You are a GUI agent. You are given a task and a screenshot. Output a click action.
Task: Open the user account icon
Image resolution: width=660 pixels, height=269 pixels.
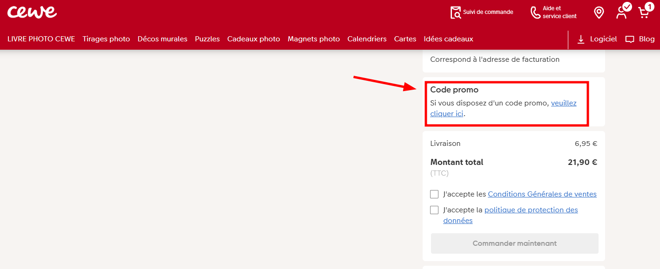coord(621,13)
